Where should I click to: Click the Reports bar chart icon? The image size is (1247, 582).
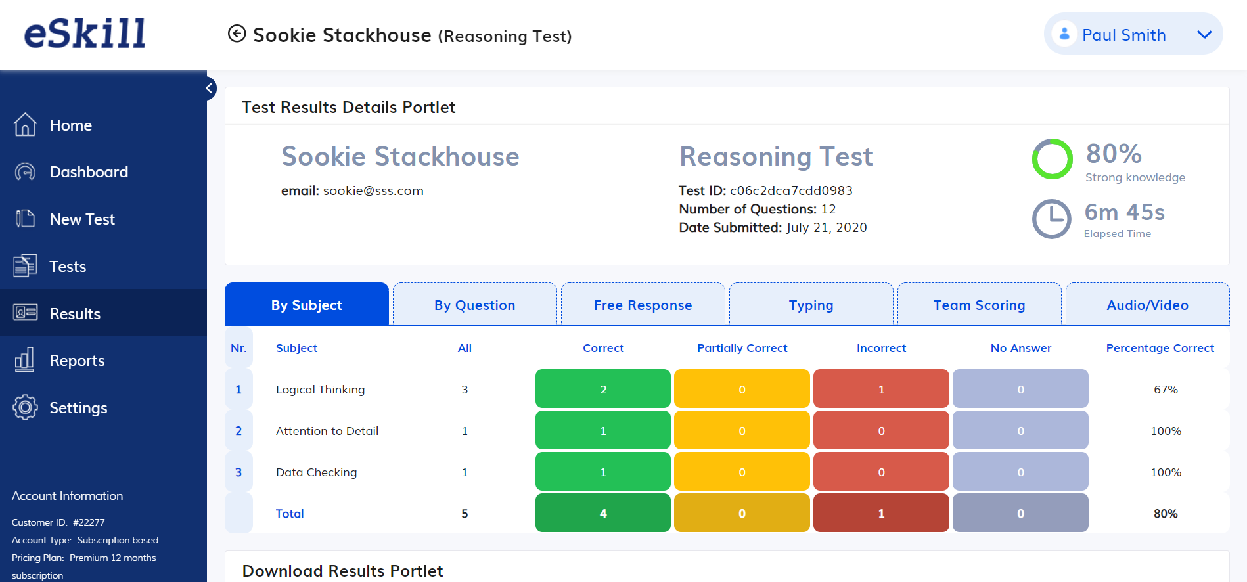pyautogui.click(x=25, y=360)
